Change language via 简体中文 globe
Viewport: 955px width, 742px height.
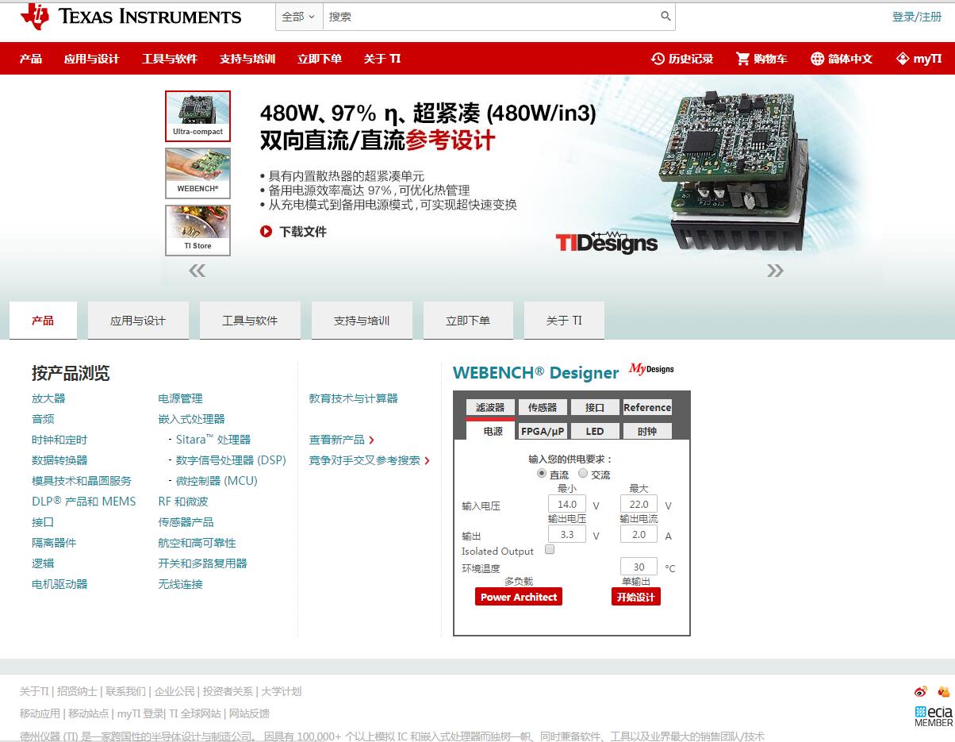[842, 59]
